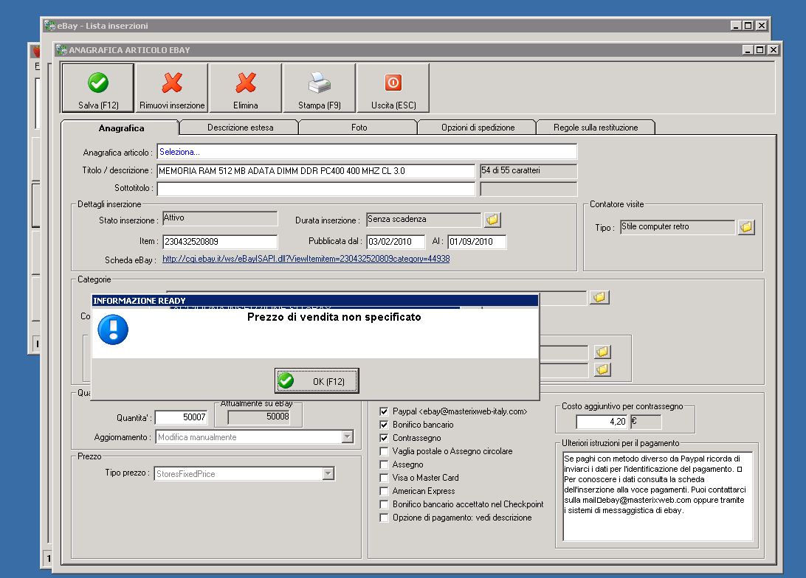Click the Uscita (ESC) exit button
The image size is (806, 578).
tap(393, 88)
